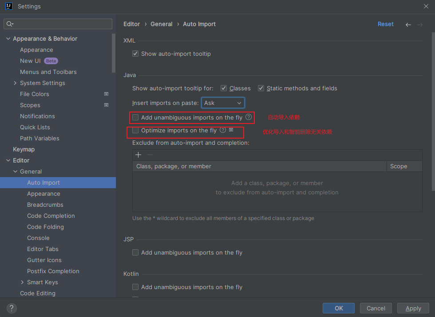435x317 pixels.
Task: Select File Colors settings
Action: pos(35,94)
